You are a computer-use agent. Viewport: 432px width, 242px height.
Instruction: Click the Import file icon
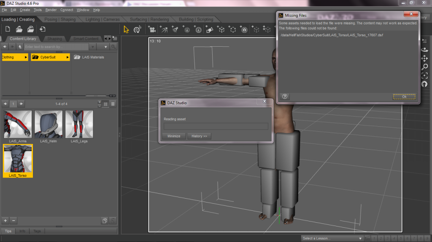pos(43,29)
